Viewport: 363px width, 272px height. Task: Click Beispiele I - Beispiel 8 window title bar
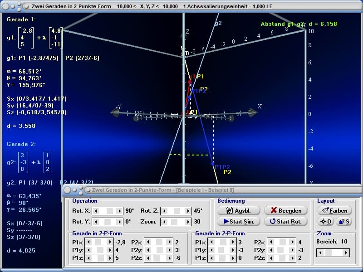pyautogui.click(x=212, y=190)
